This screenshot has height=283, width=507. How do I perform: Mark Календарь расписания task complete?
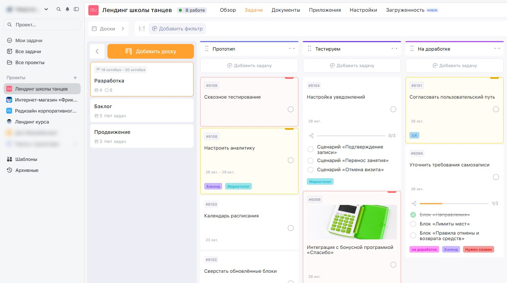pyautogui.click(x=291, y=228)
